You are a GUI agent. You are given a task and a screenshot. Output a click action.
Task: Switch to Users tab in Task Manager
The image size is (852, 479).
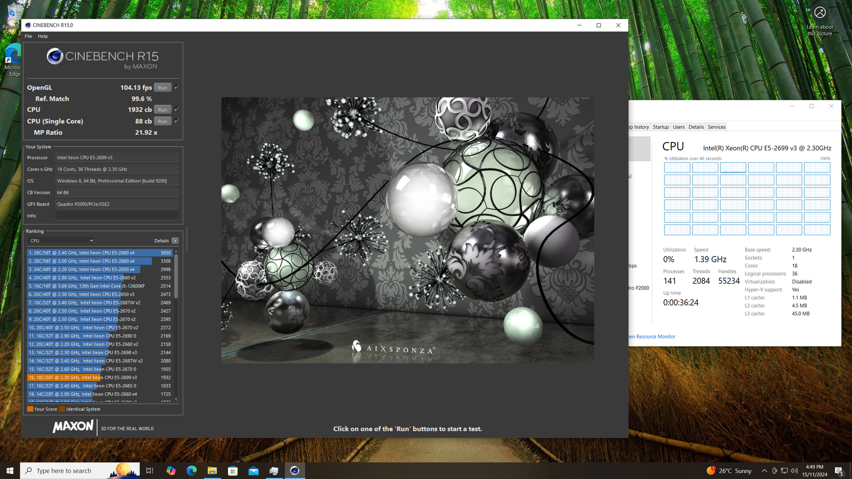(678, 127)
